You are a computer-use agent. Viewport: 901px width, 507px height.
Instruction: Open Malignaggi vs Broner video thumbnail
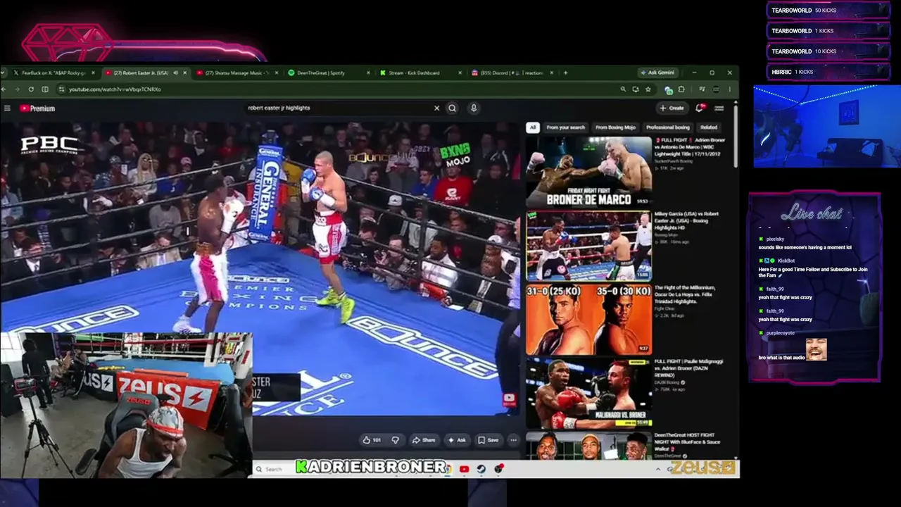point(589,394)
